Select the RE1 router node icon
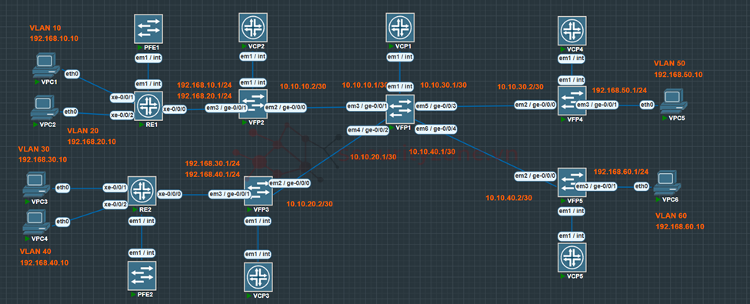The image size is (750, 304). click(x=148, y=105)
